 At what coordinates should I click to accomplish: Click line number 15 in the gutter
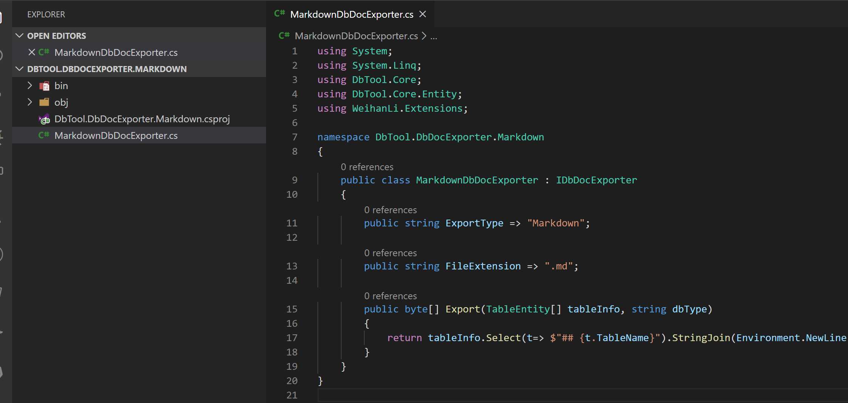click(x=292, y=309)
